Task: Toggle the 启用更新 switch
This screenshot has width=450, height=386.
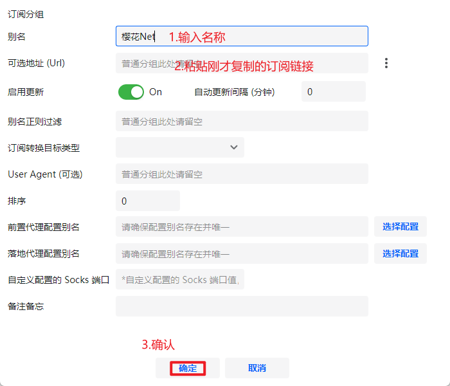Action: pos(131,92)
